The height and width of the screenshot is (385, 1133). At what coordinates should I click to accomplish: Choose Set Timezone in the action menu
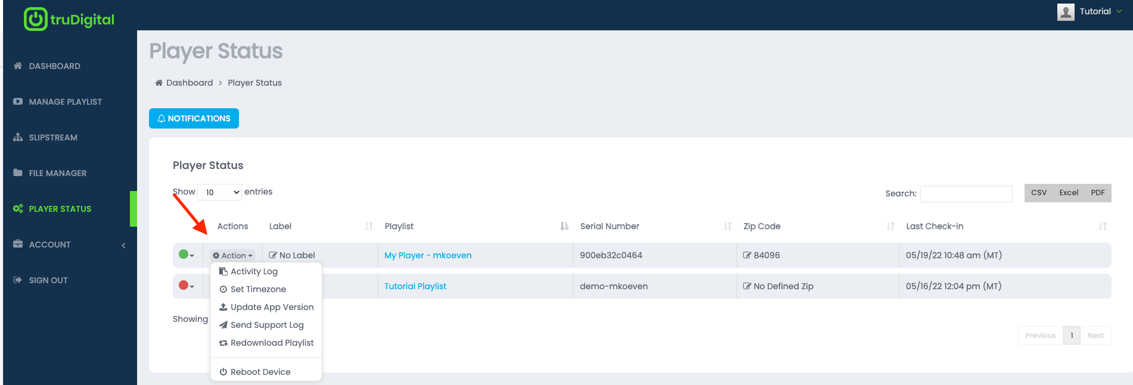(266, 289)
